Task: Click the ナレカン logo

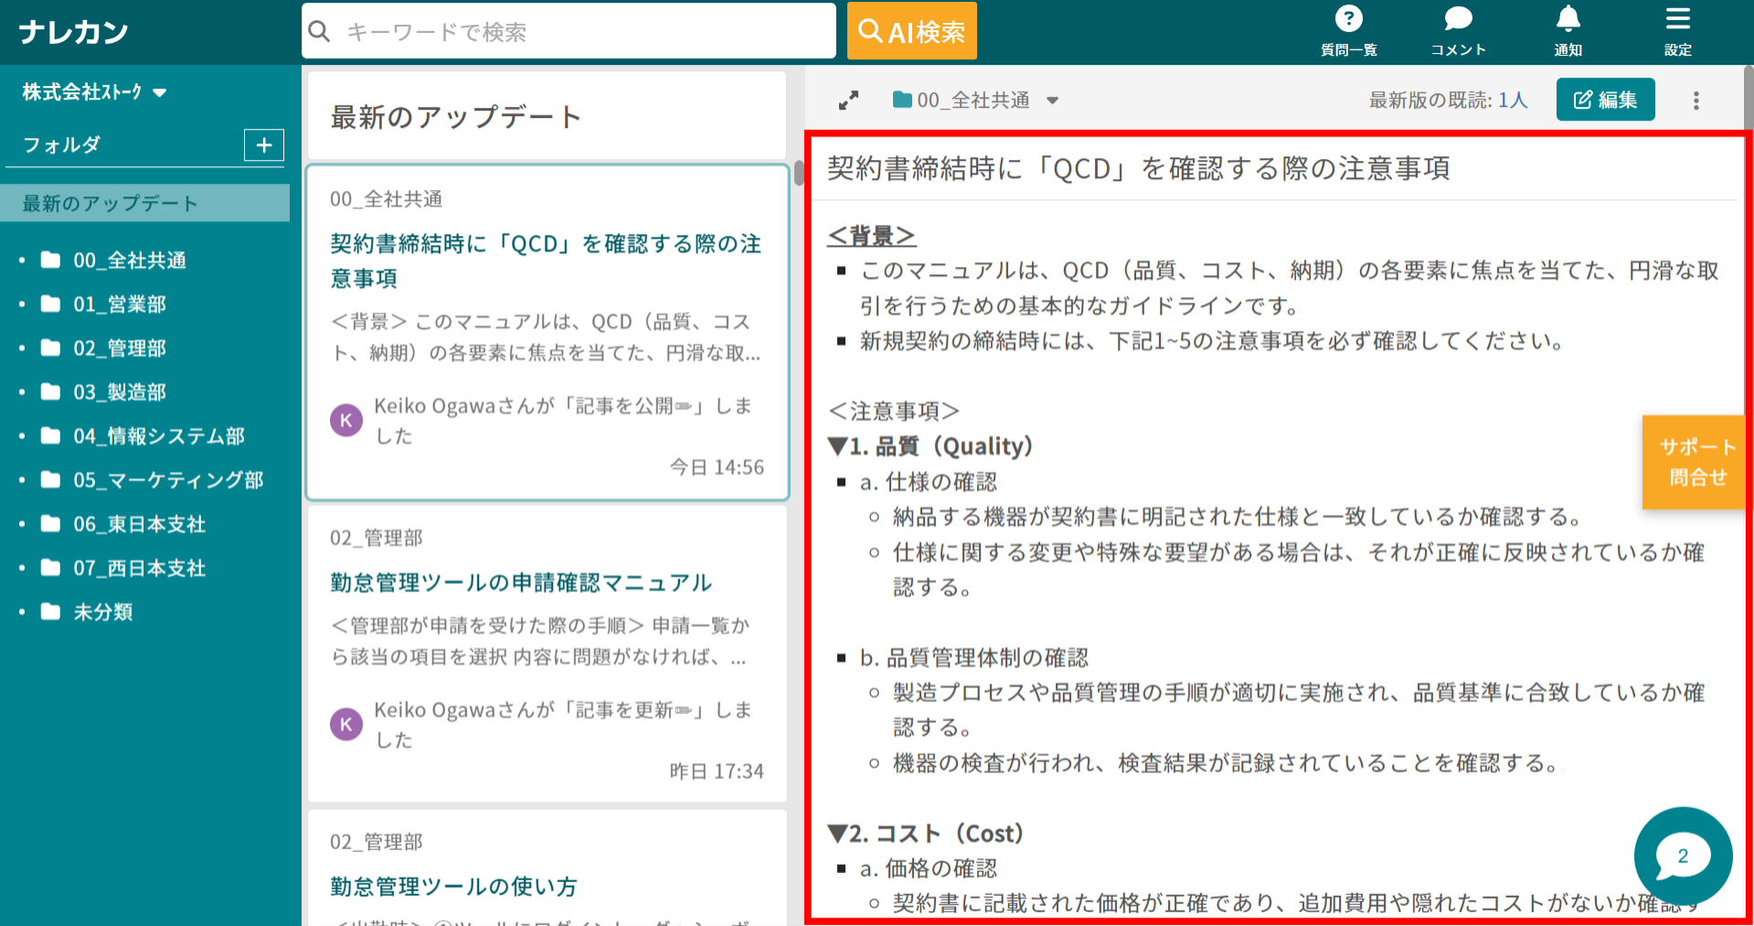Action: tap(73, 33)
